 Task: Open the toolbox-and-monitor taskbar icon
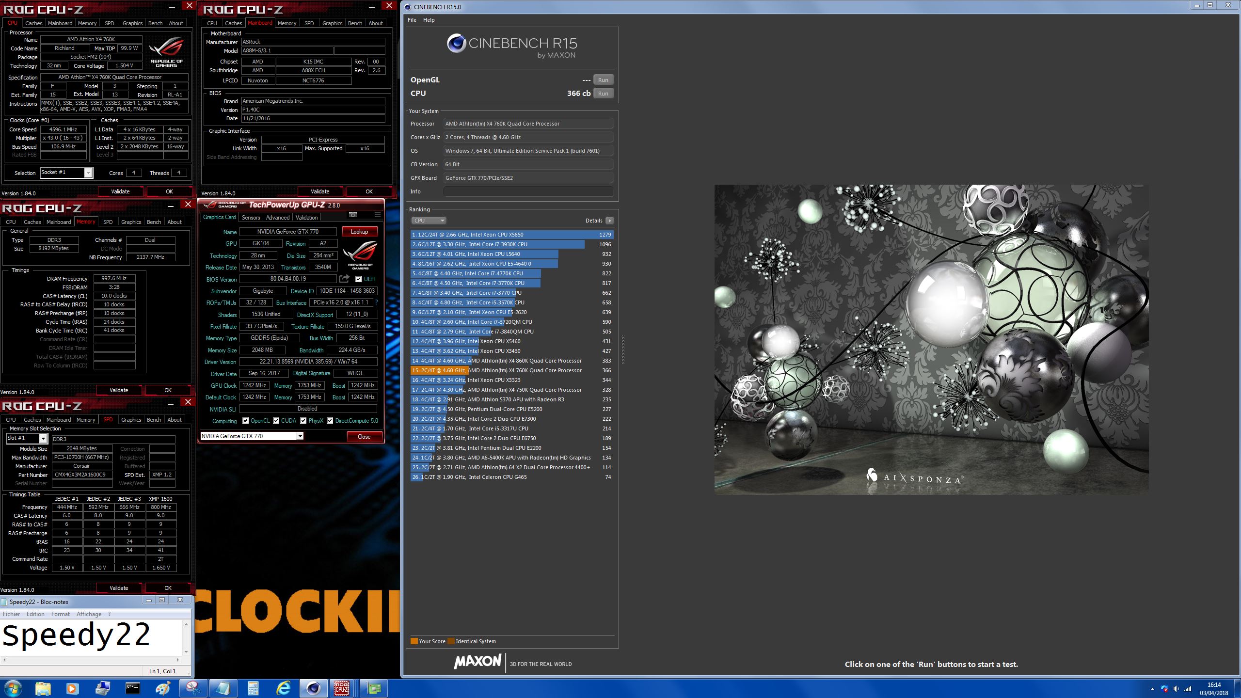[103, 688]
